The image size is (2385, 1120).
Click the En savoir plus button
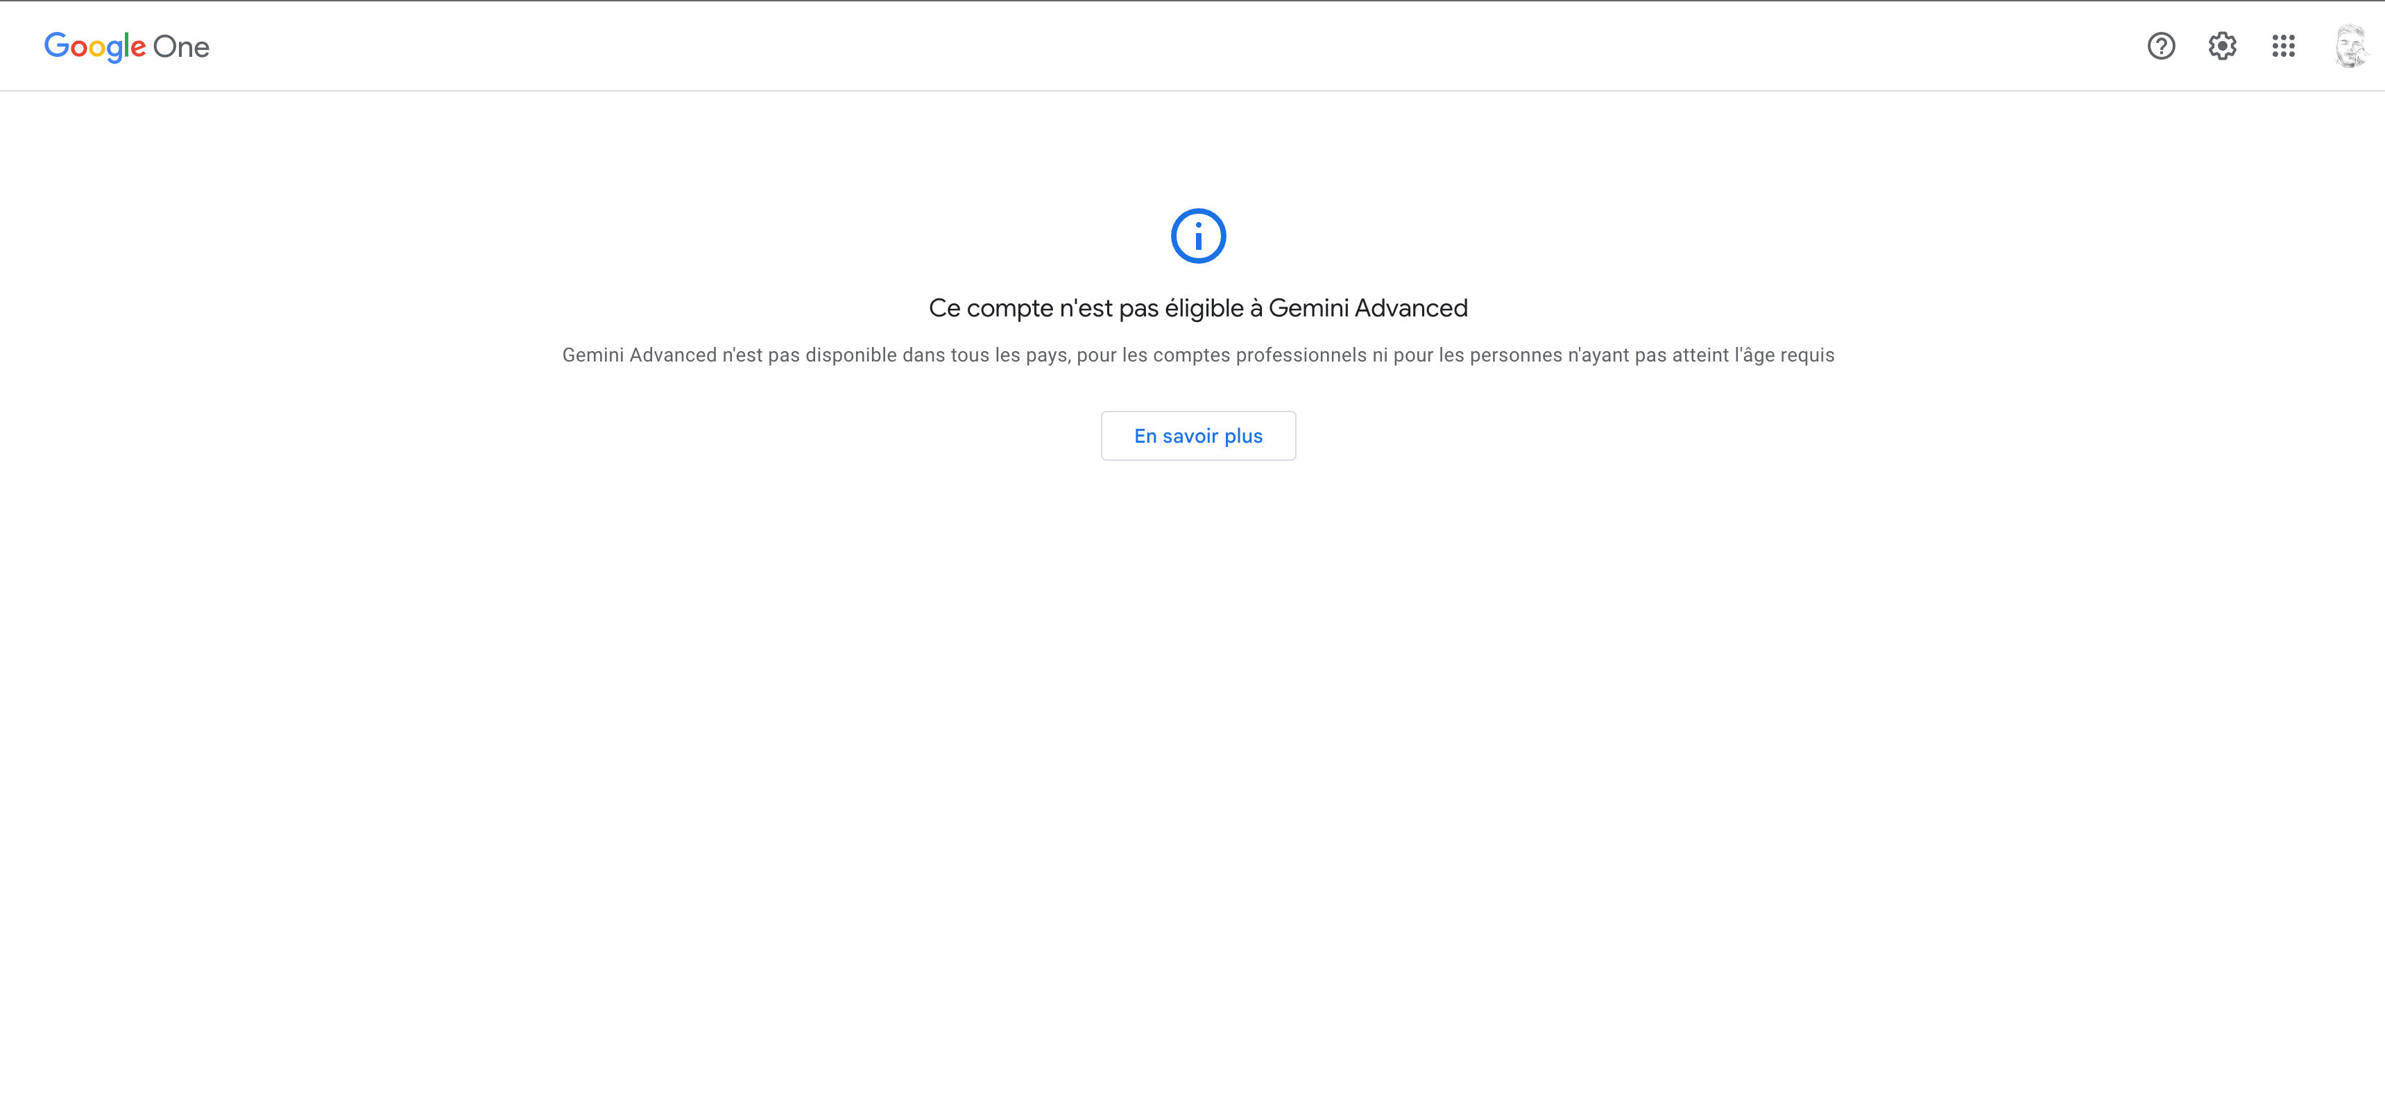tap(1198, 435)
